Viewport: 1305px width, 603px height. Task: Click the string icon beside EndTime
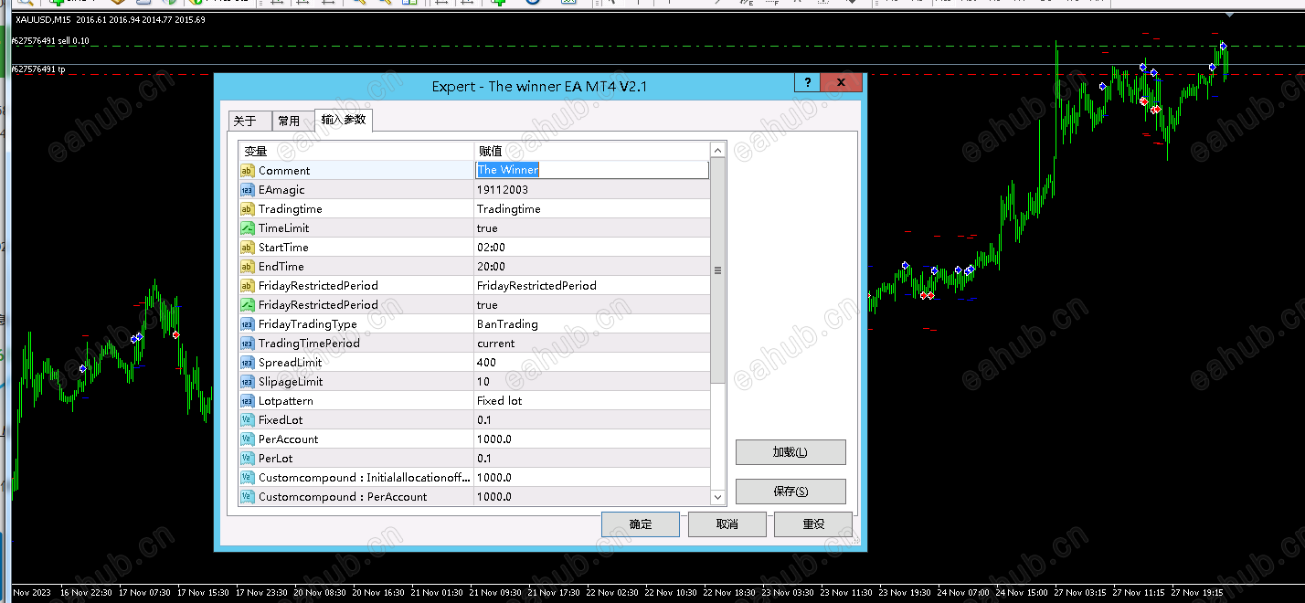point(247,267)
